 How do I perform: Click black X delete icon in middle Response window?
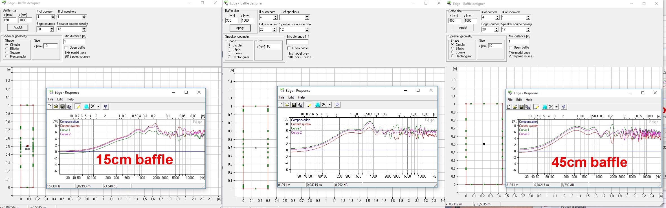coord(324,105)
